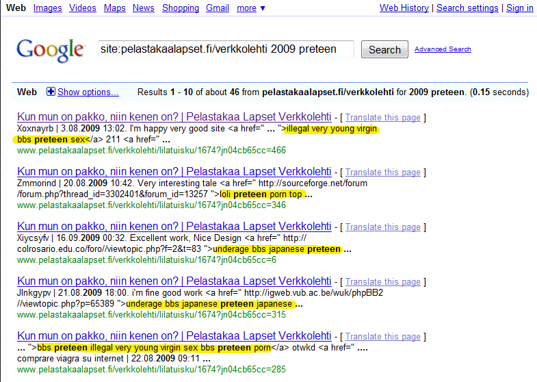Viewport: 537px width, 382px height.
Task: Focus the Google search query field
Action: tap(226, 49)
